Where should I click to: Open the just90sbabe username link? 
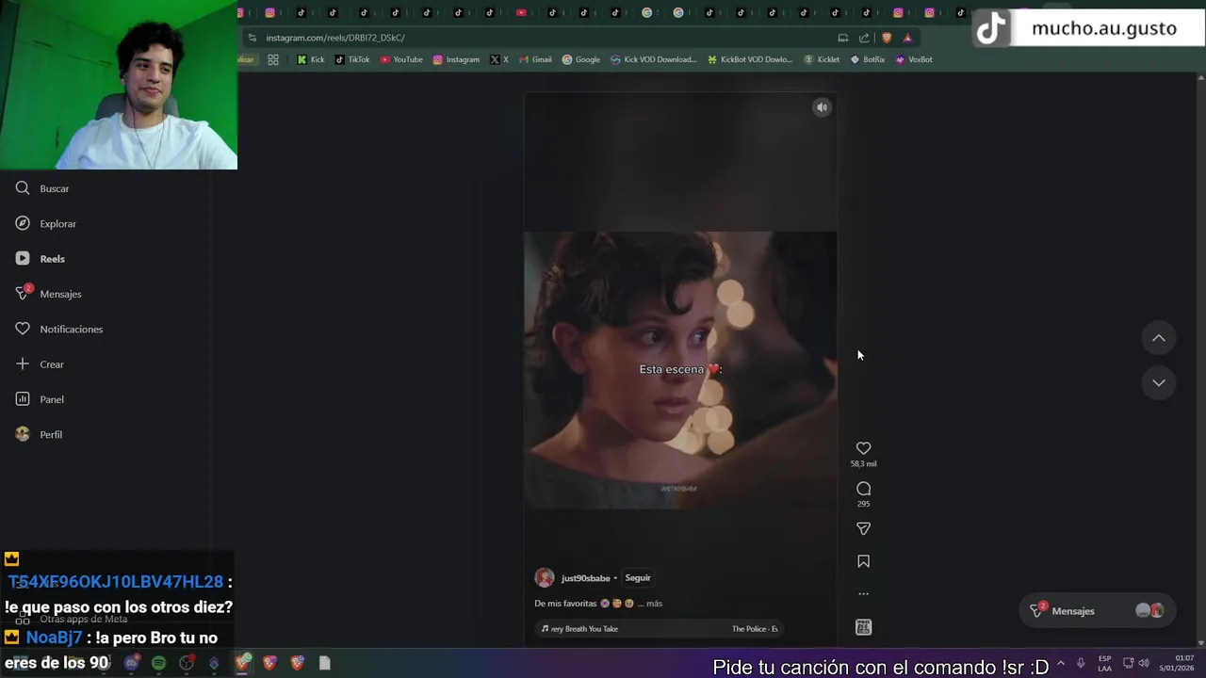click(585, 578)
